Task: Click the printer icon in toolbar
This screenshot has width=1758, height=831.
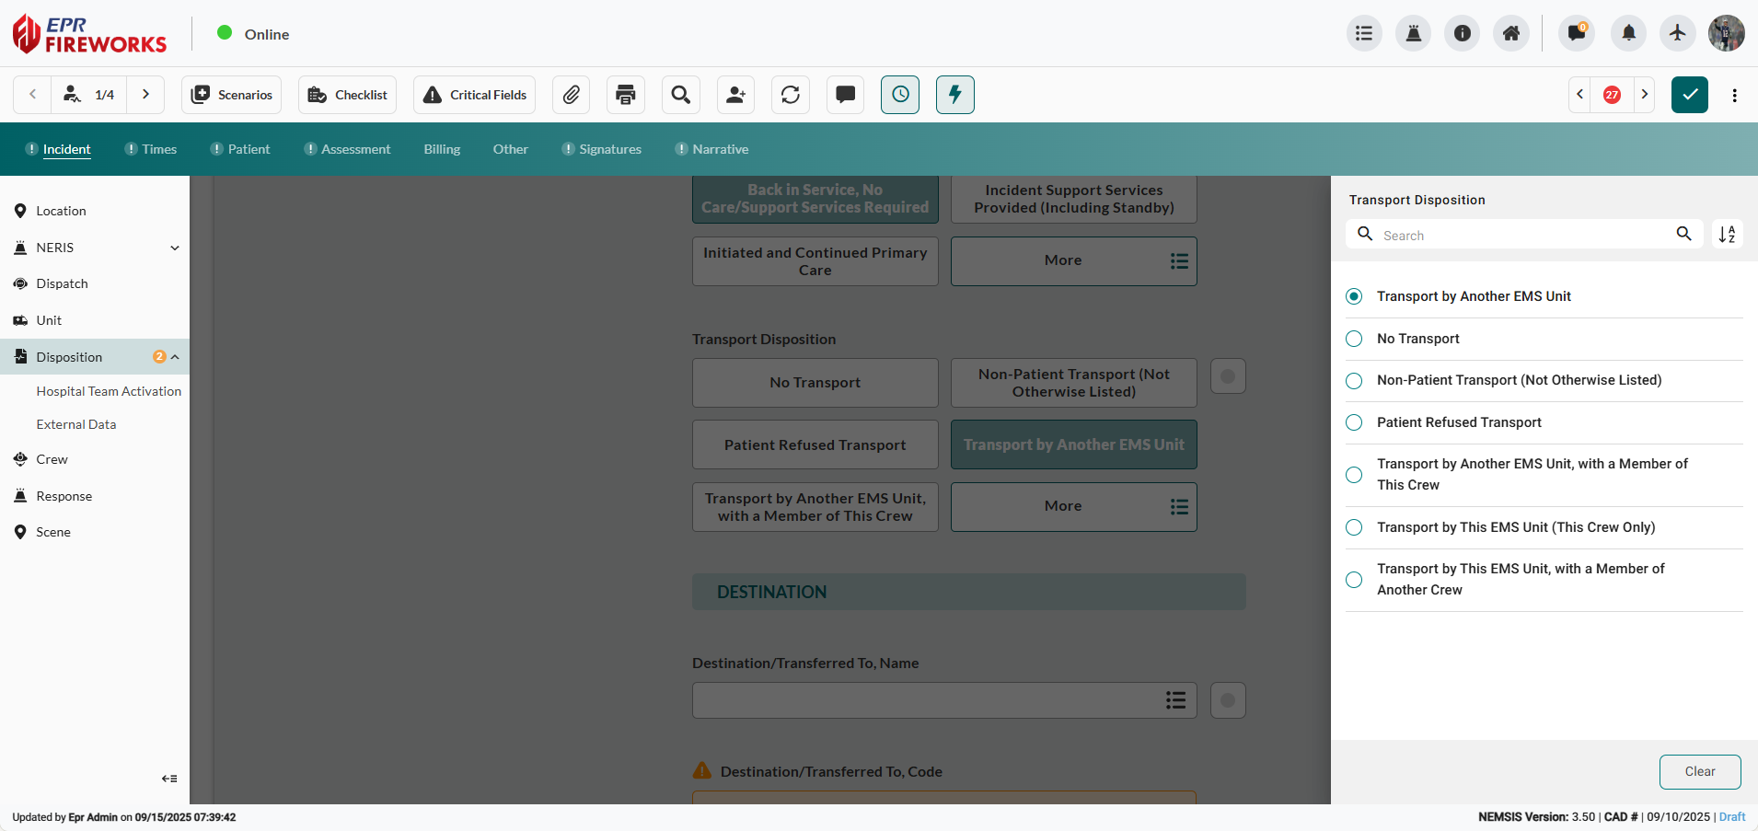Action: [626, 95]
